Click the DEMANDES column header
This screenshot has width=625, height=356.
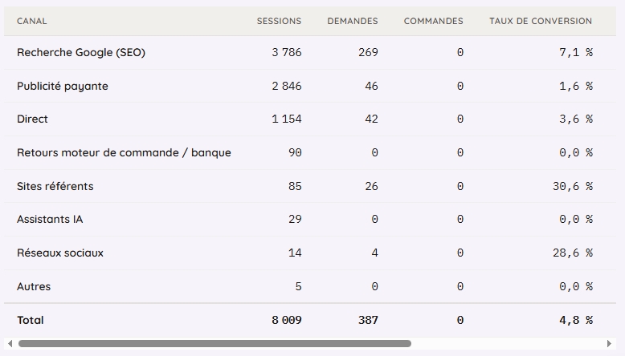click(x=353, y=21)
